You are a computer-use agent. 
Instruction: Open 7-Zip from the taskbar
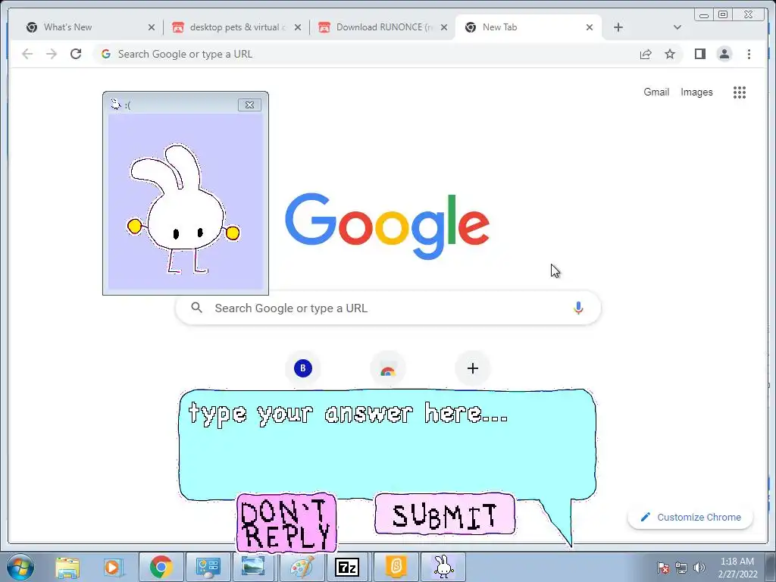coord(347,567)
